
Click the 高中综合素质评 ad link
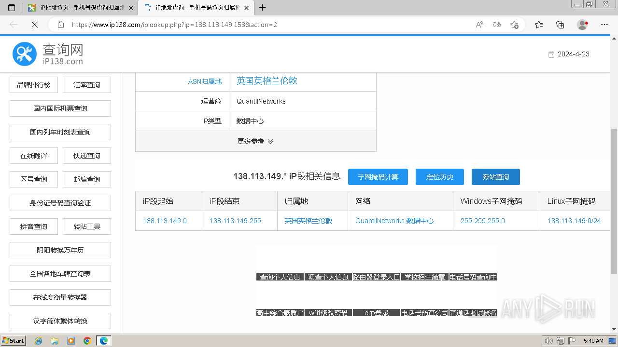(x=280, y=313)
